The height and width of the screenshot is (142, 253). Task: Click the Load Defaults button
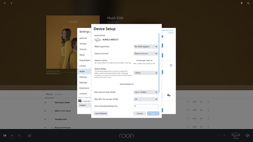click(x=101, y=113)
